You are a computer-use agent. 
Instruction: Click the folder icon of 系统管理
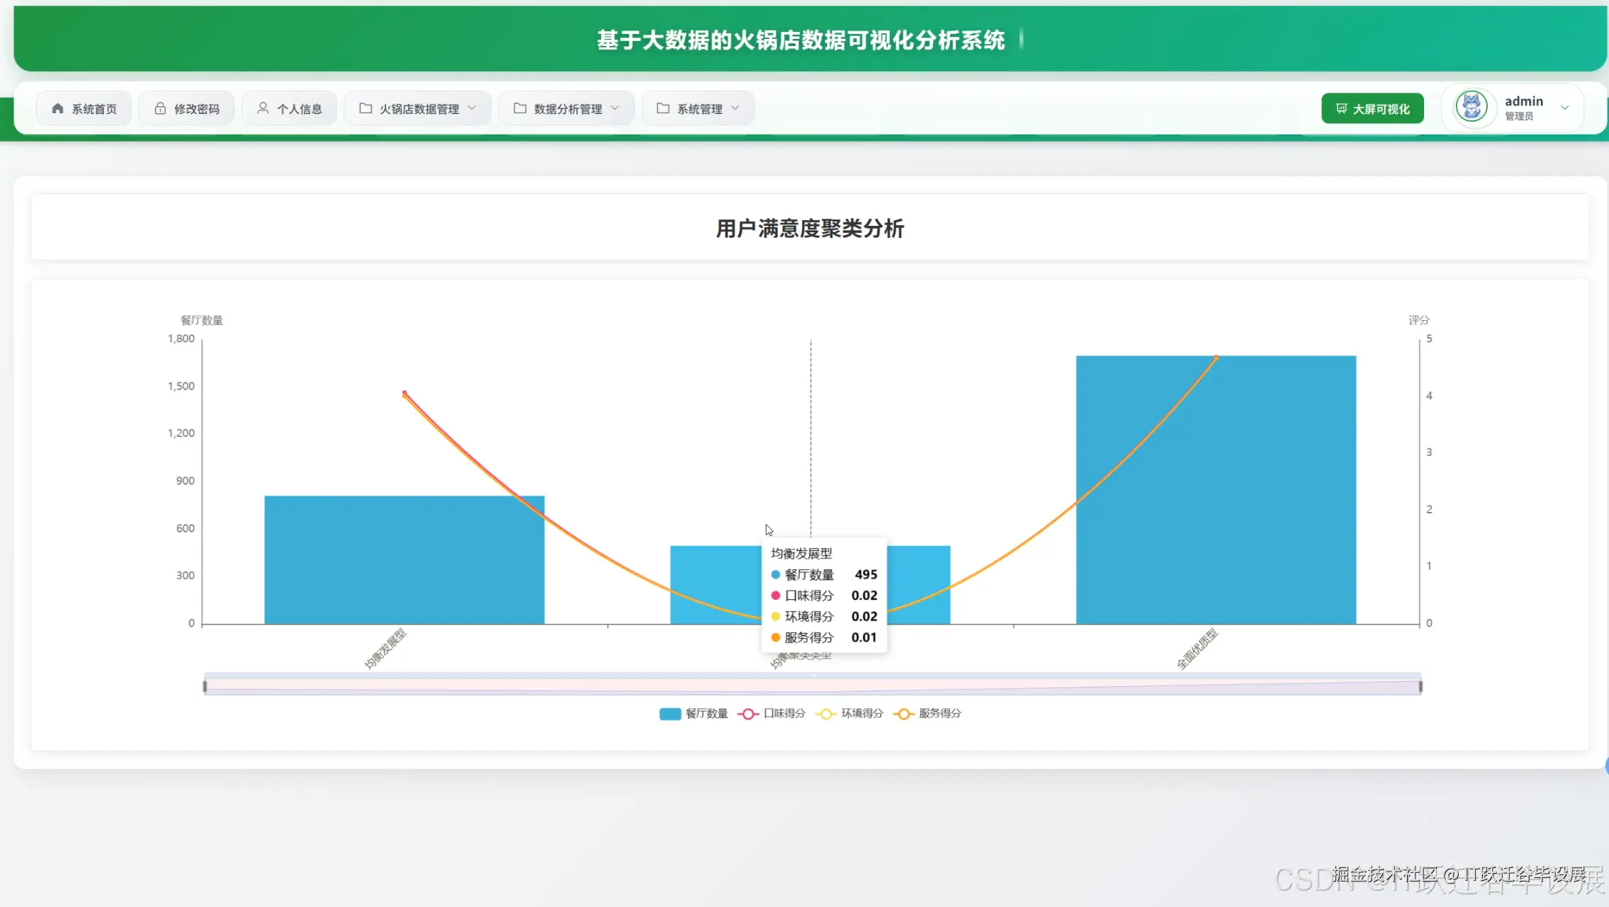tap(662, 108)
